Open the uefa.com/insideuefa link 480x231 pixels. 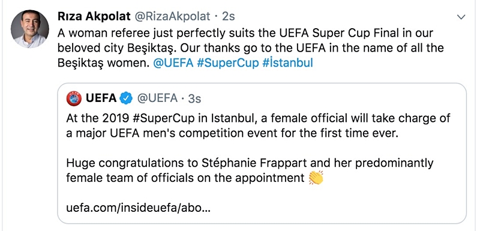(139, 209)
